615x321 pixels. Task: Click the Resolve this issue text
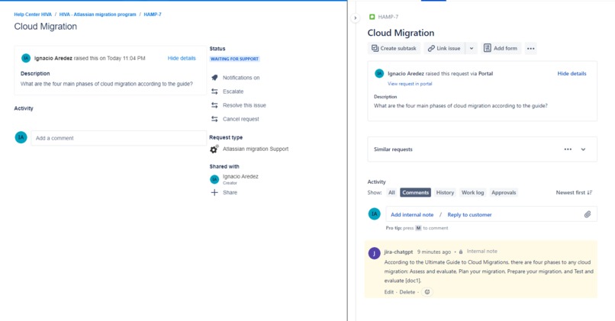[x=244, y=105]
